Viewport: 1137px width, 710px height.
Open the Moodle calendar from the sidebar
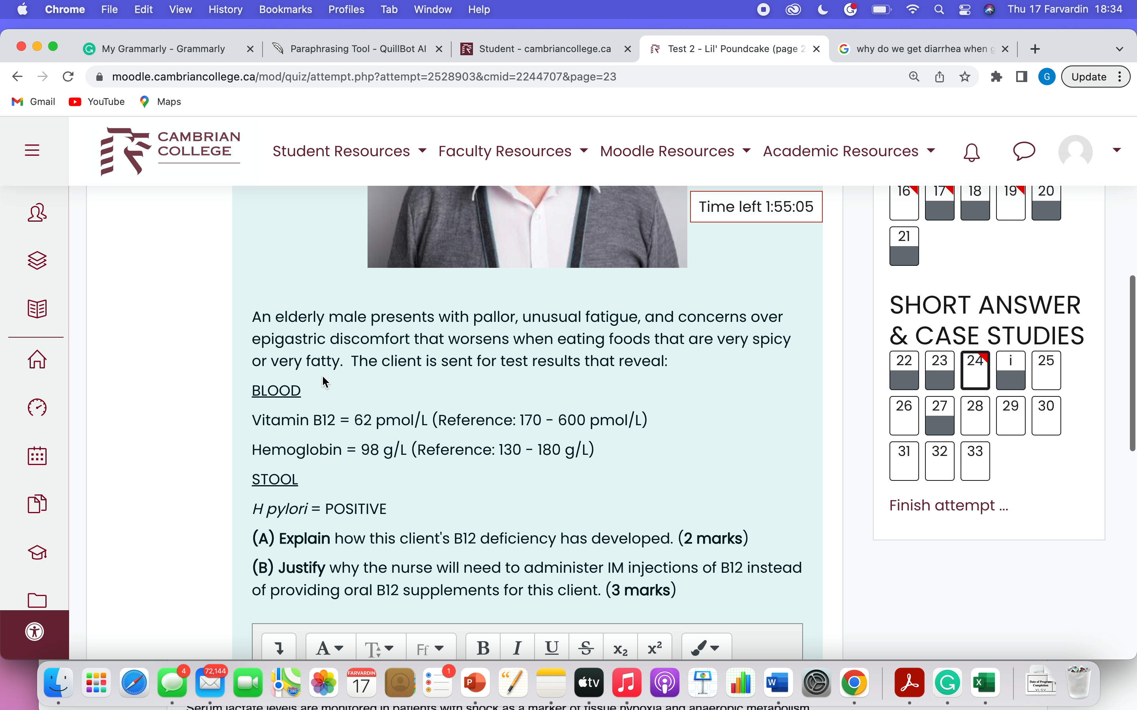(x=37, y=455)
